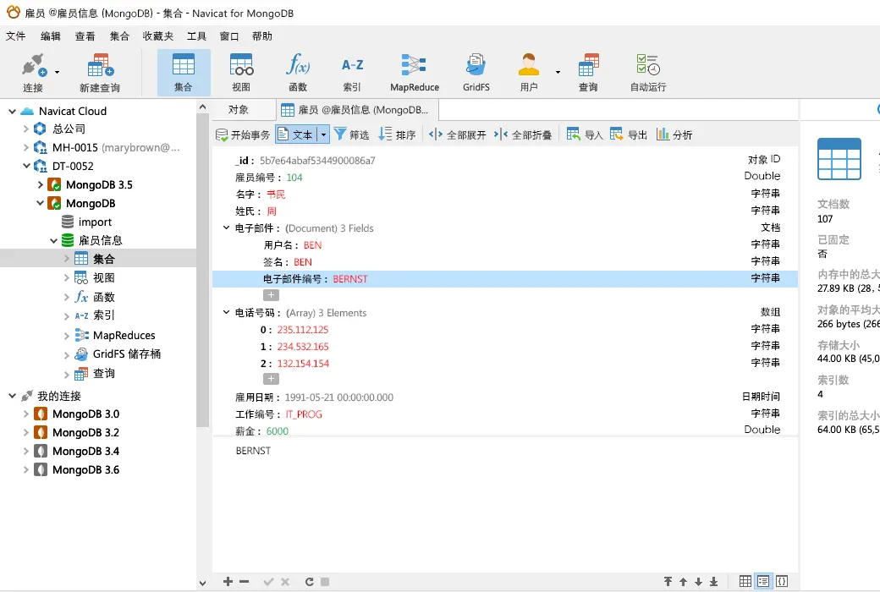Jump to first record arrow icon
This screenshot has width=880, height=592.
point(668,581)
